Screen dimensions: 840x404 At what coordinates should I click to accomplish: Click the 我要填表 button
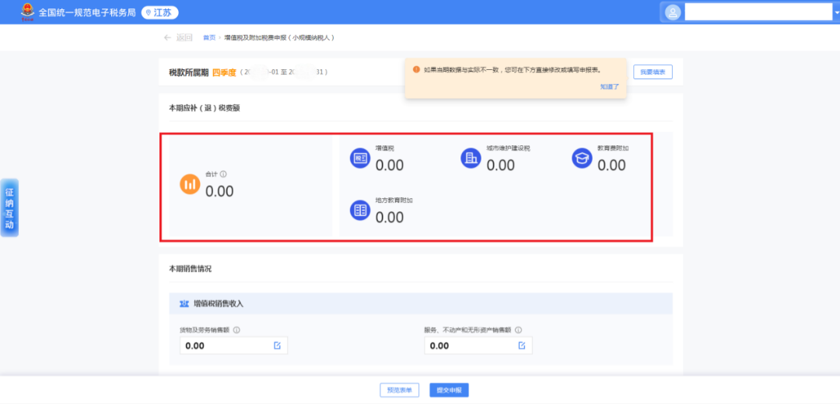(653, 71)
